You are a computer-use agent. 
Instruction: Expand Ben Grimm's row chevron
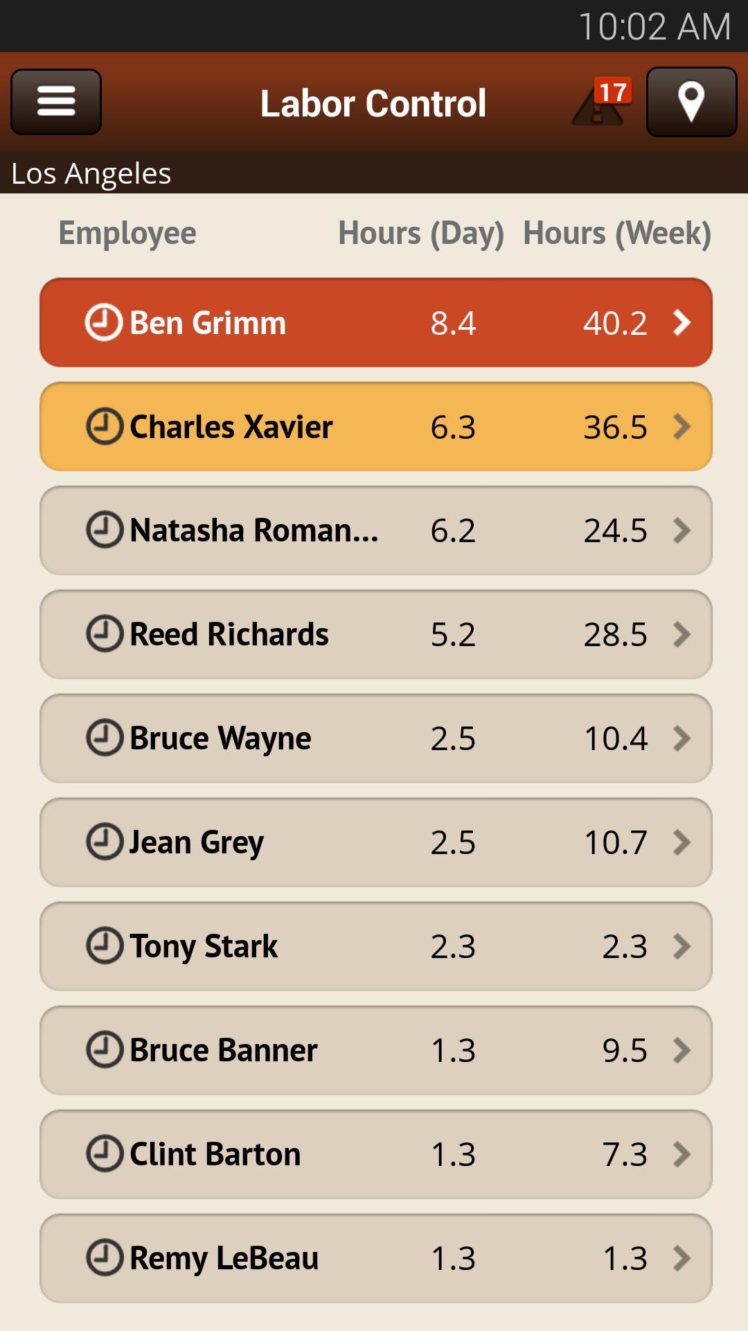pyautogui.click(x=682, y=322)
